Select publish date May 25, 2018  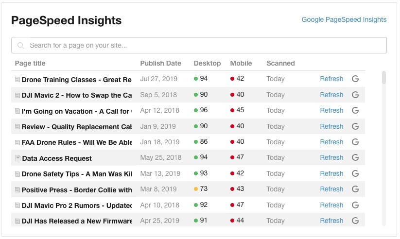[x=161, y=157]
